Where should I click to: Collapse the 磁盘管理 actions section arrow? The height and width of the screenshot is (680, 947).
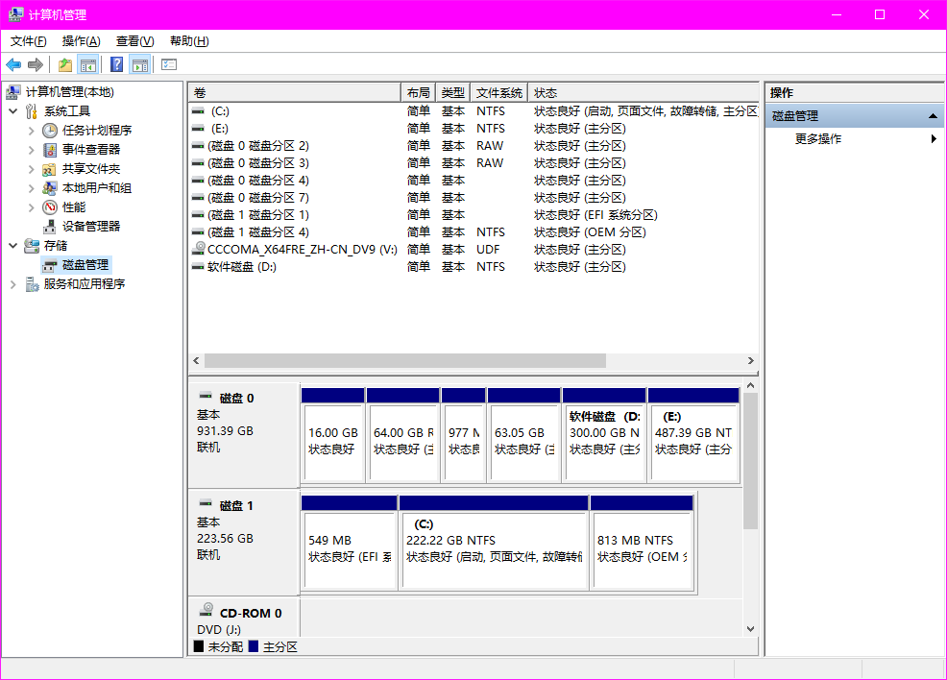(x=933, y=116)
